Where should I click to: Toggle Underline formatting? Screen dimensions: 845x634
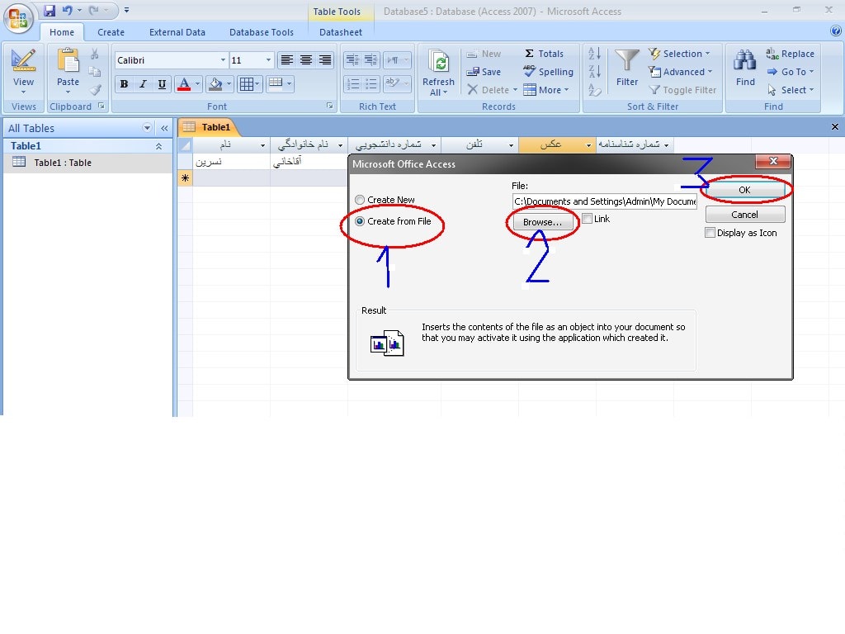click(x=162, y=84)
